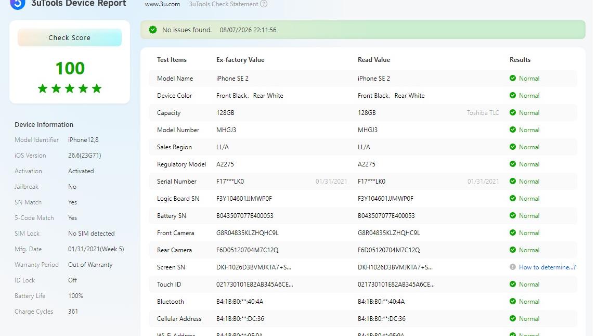Screen dimensions: 597x336
Task: Click report timestamp 08/07/2026 22:11:56
Action: click(248, 30)
